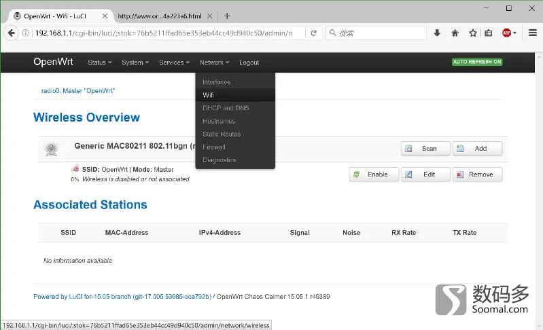Click the IPv4-Address column header

coord(220,233)
